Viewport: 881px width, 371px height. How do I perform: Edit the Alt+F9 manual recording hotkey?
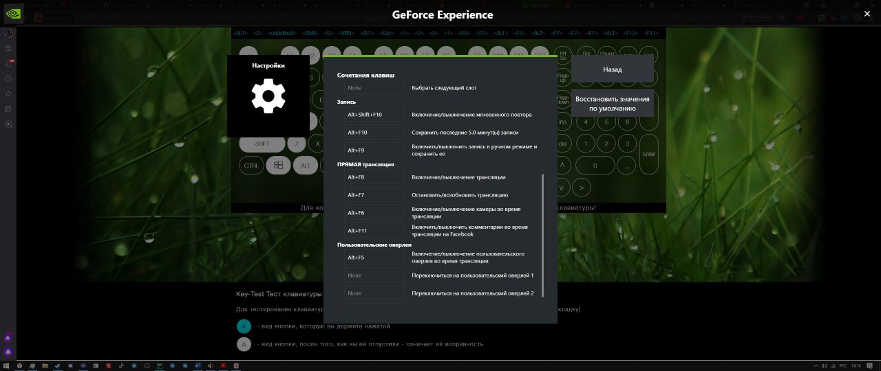click(374, 150)
